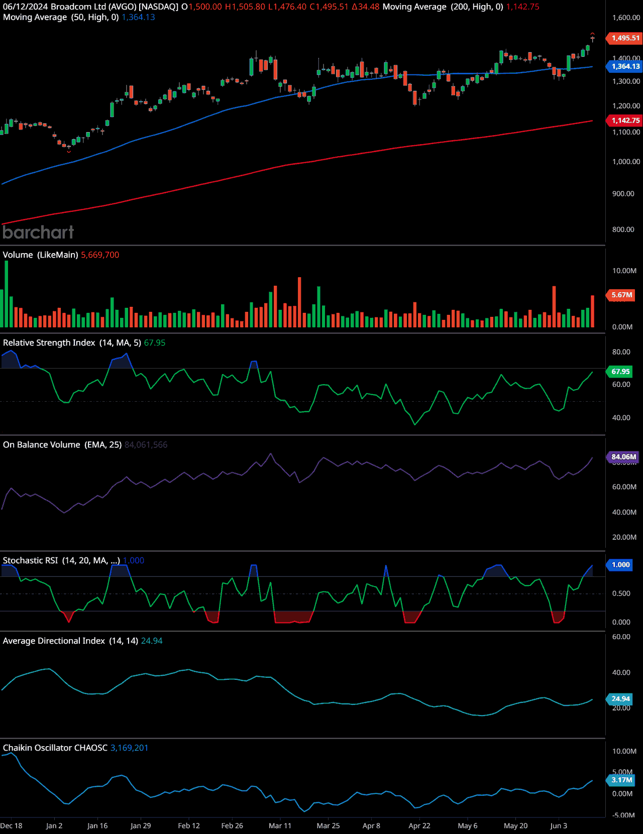Click the On Balance Volume (EMA, 25) label
This screenshot has height=834, width=643.
[x=62, y=445]
